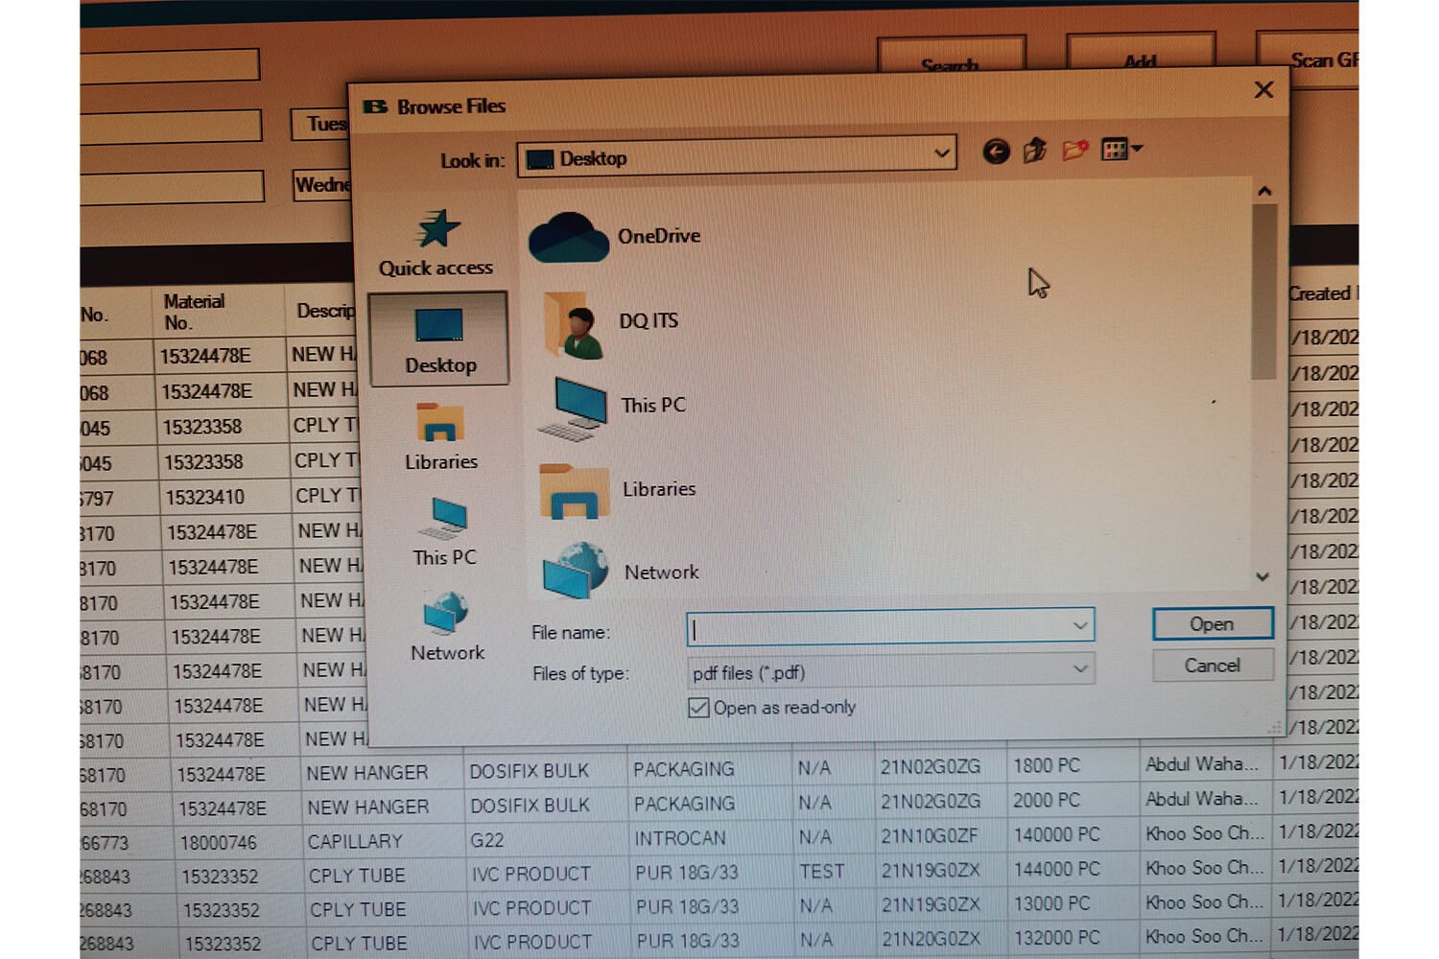Select This PC shortcut in left sidebar

click(x=443, y=532)
